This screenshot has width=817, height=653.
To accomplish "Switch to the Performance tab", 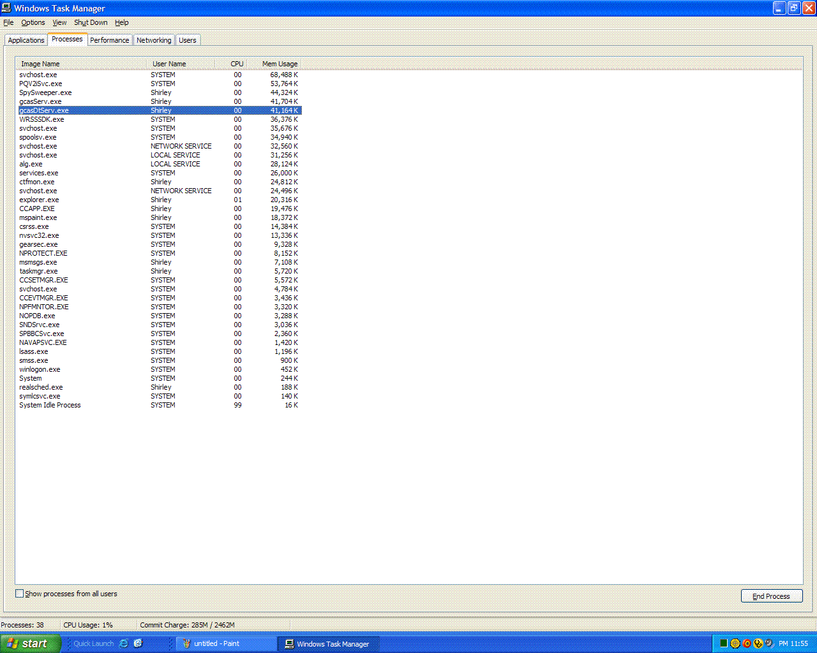I will coord(109,40).
